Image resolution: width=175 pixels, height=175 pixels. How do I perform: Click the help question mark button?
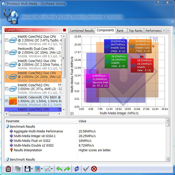click(158, 2)
